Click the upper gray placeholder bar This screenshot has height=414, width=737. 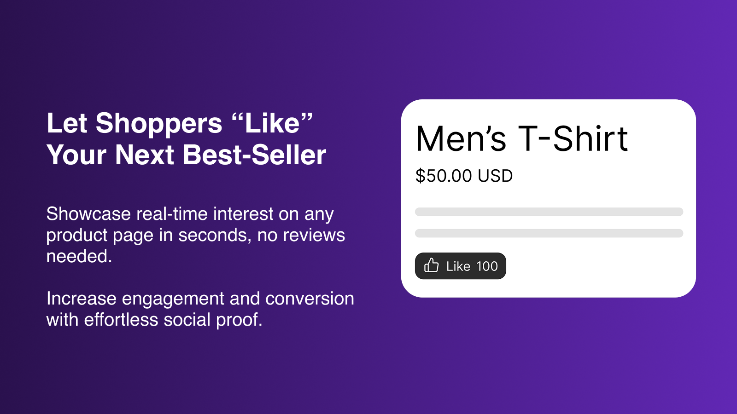click(549, 212)
